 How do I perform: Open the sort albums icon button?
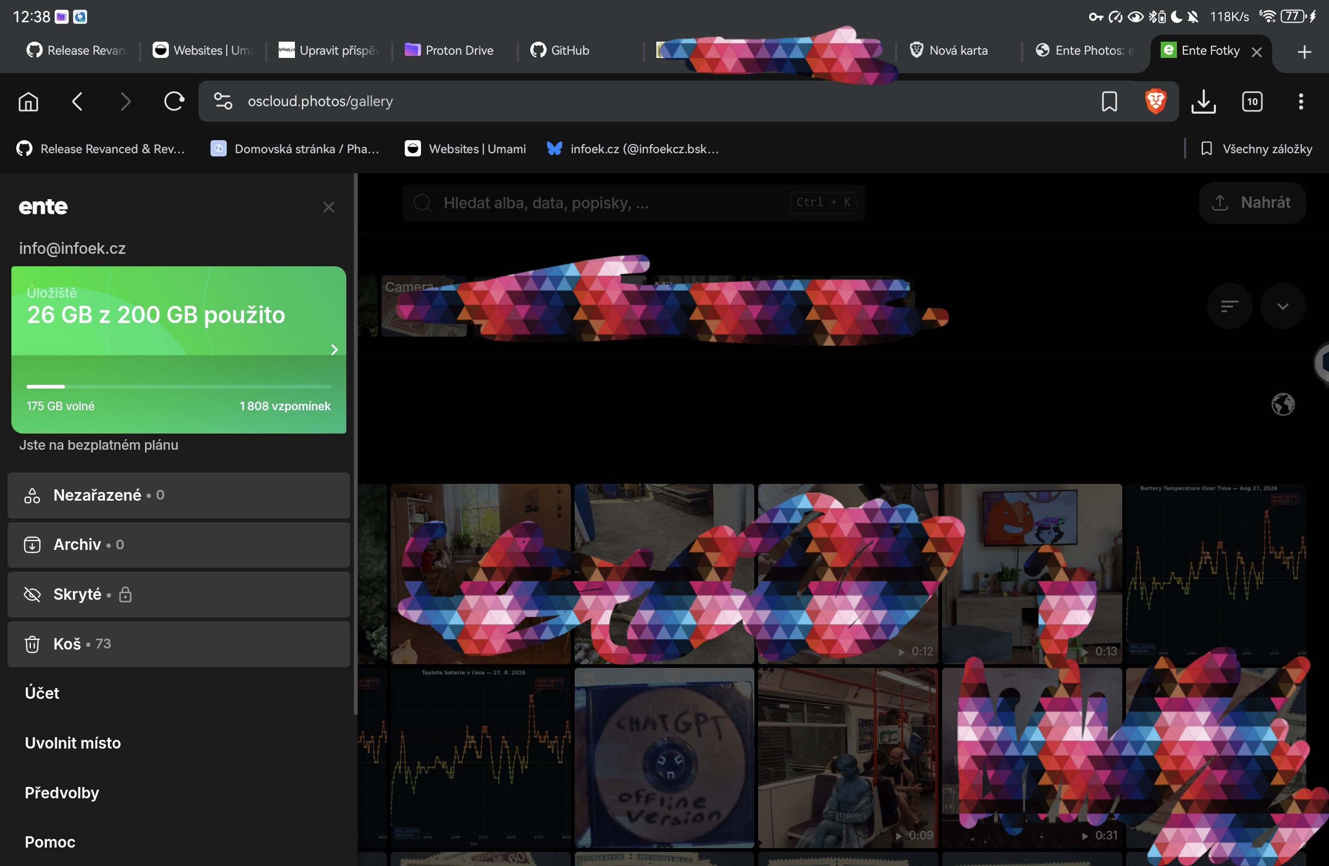pos(1229,306)
